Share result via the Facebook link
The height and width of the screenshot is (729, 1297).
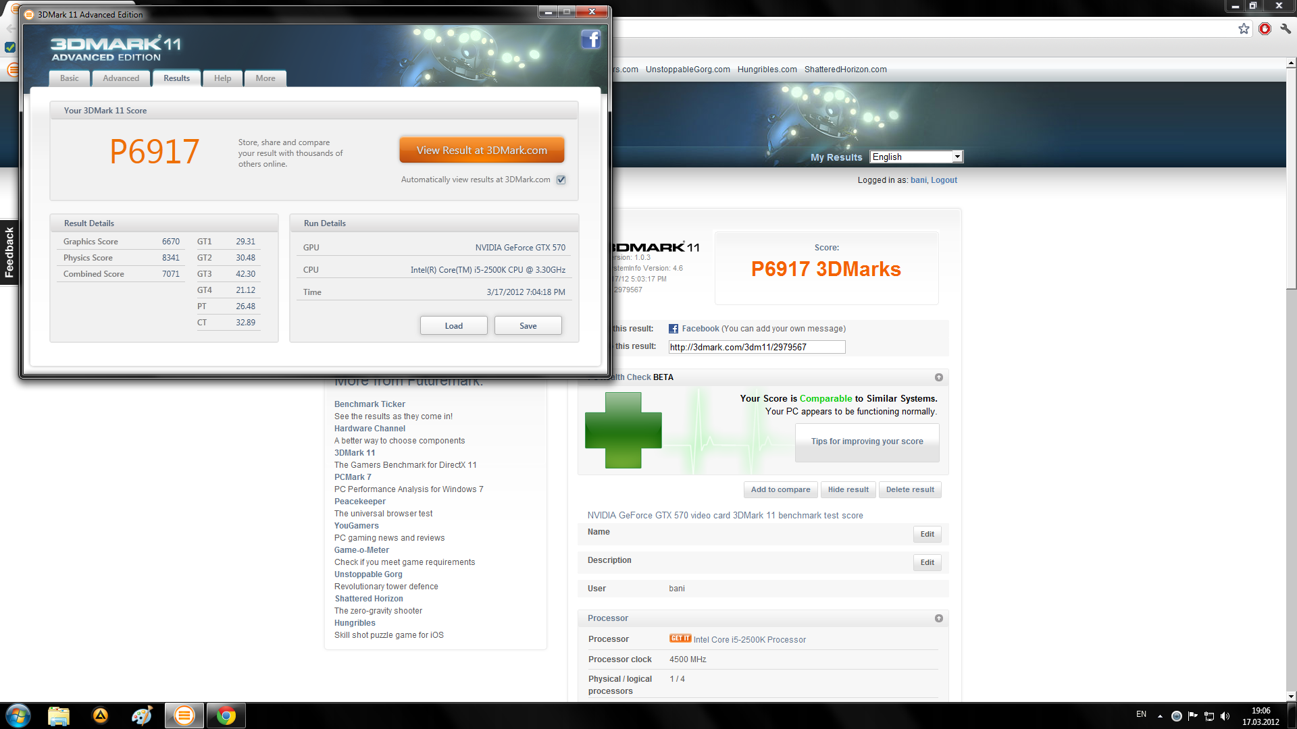pos(701,329)
